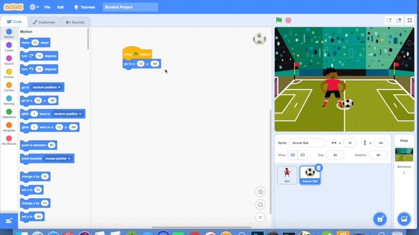Click the sprite y position field
Image resolution: width=419 pixels, height=235 pixels.
pos(380,143)
